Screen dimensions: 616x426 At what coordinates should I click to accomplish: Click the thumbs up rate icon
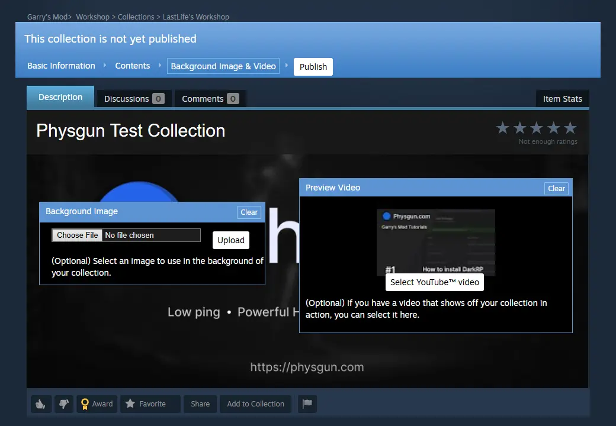[x=41, y=404]
